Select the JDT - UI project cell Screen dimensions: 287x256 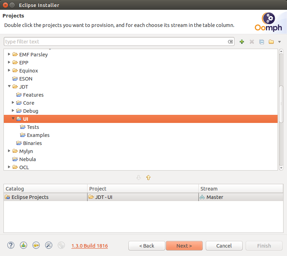point(143,197)
